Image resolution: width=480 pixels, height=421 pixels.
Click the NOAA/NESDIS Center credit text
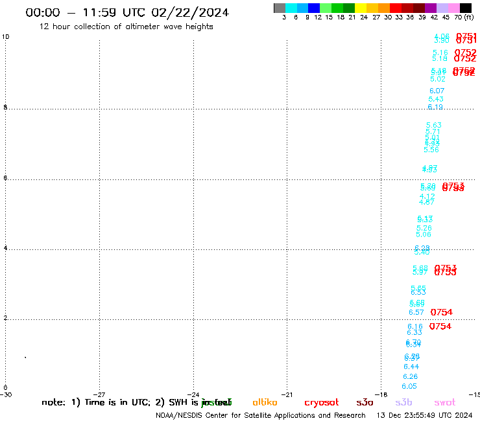[x=261, y=416]
